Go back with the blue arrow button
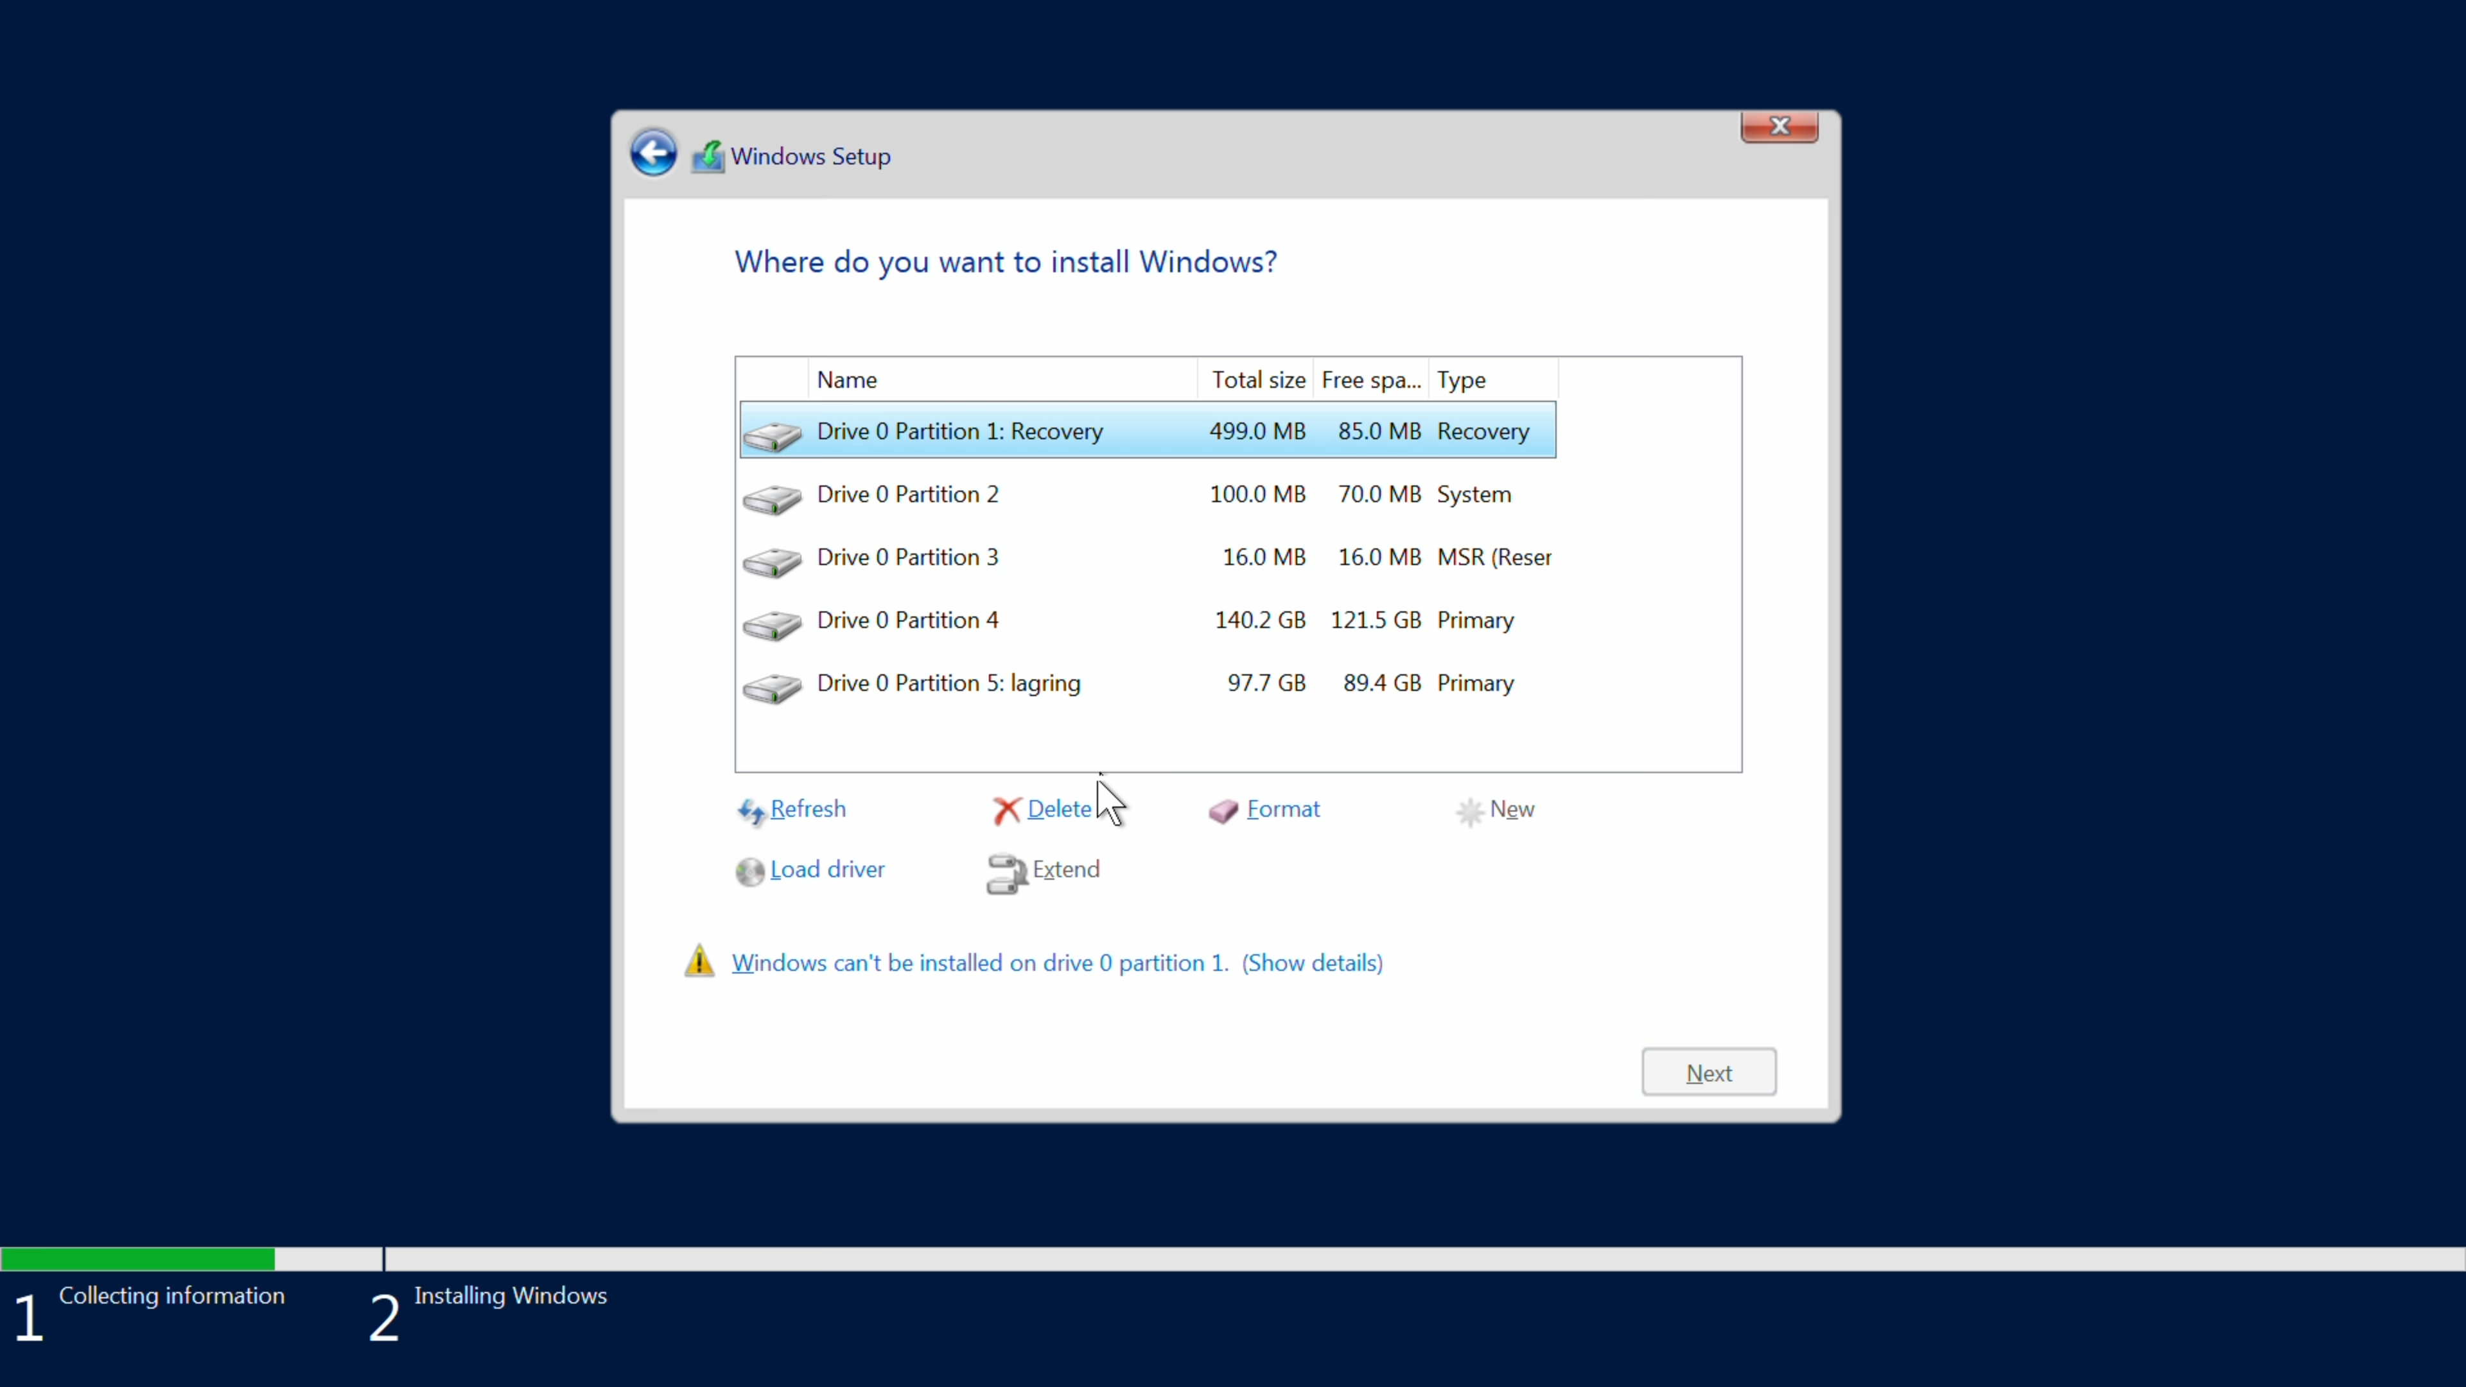This screenshot has height=1387, width=2466. pos(653,153)
